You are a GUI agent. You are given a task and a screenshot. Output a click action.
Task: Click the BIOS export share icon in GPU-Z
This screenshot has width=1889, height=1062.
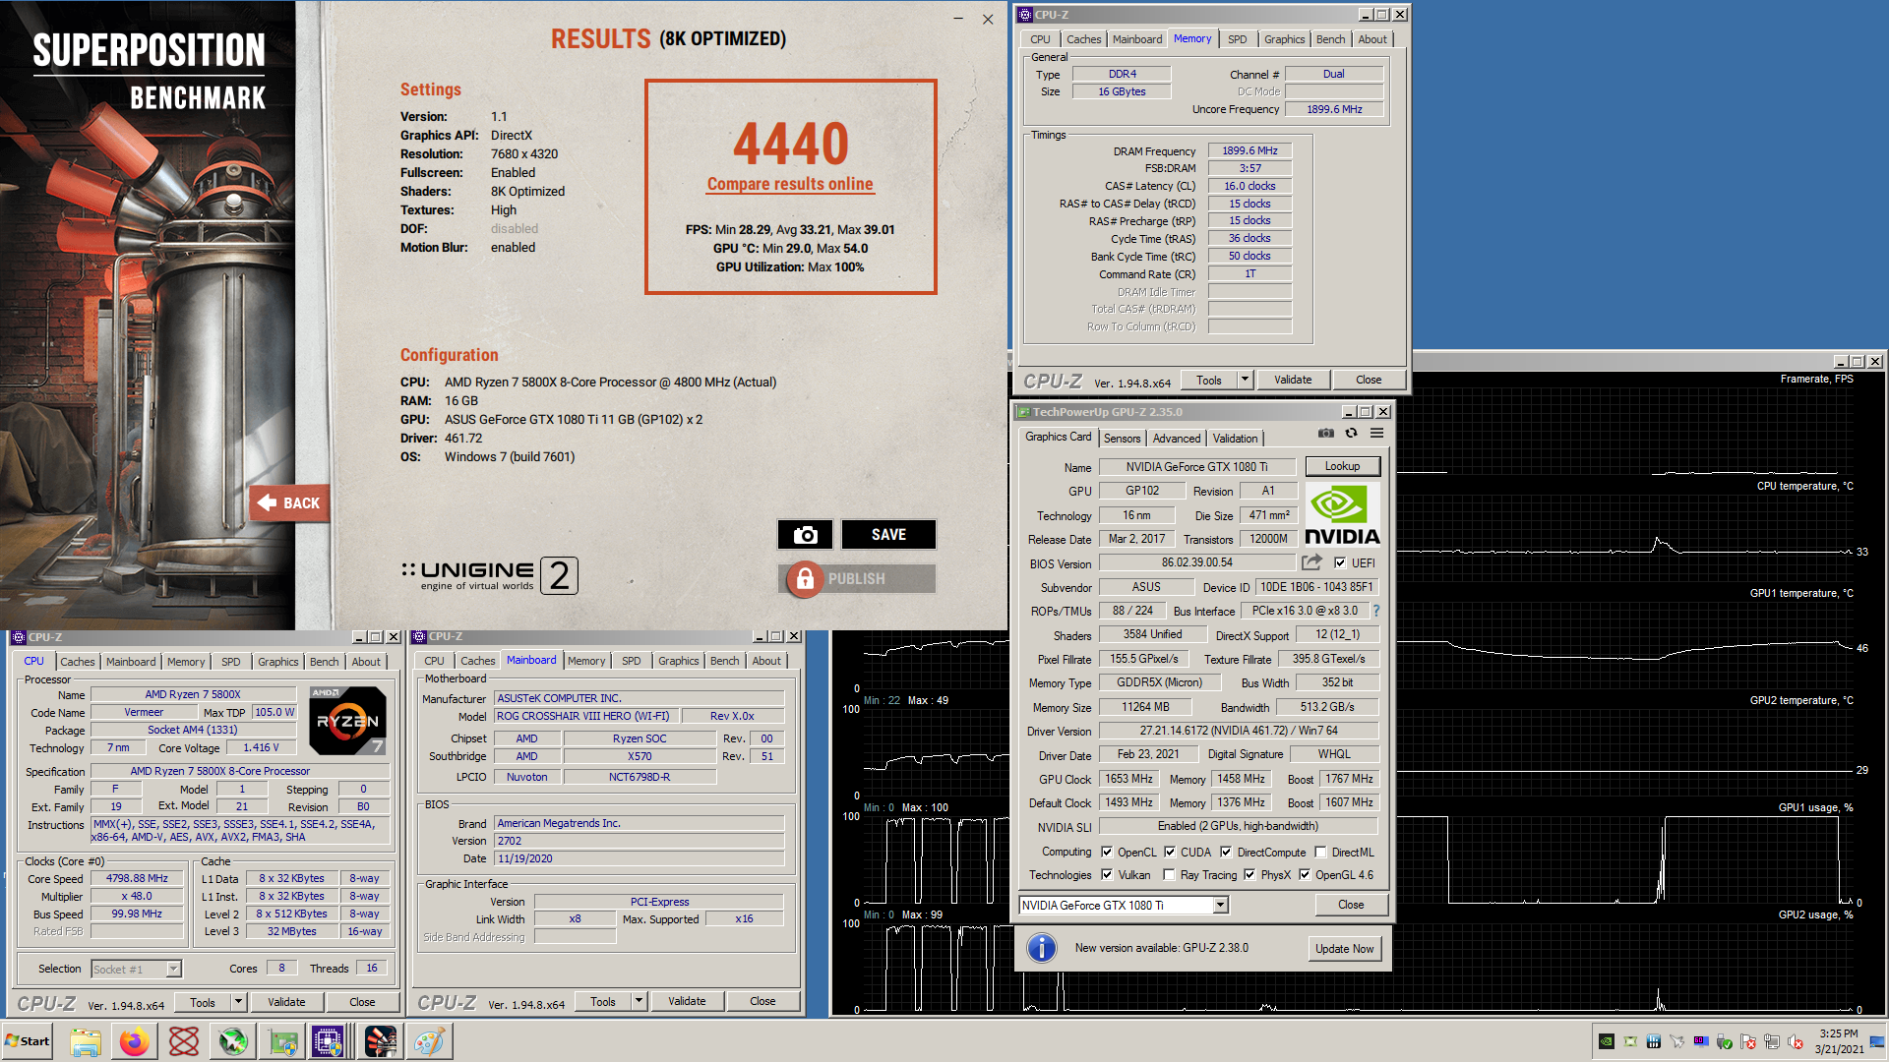pyautogui.click(x=1311, y=562)
